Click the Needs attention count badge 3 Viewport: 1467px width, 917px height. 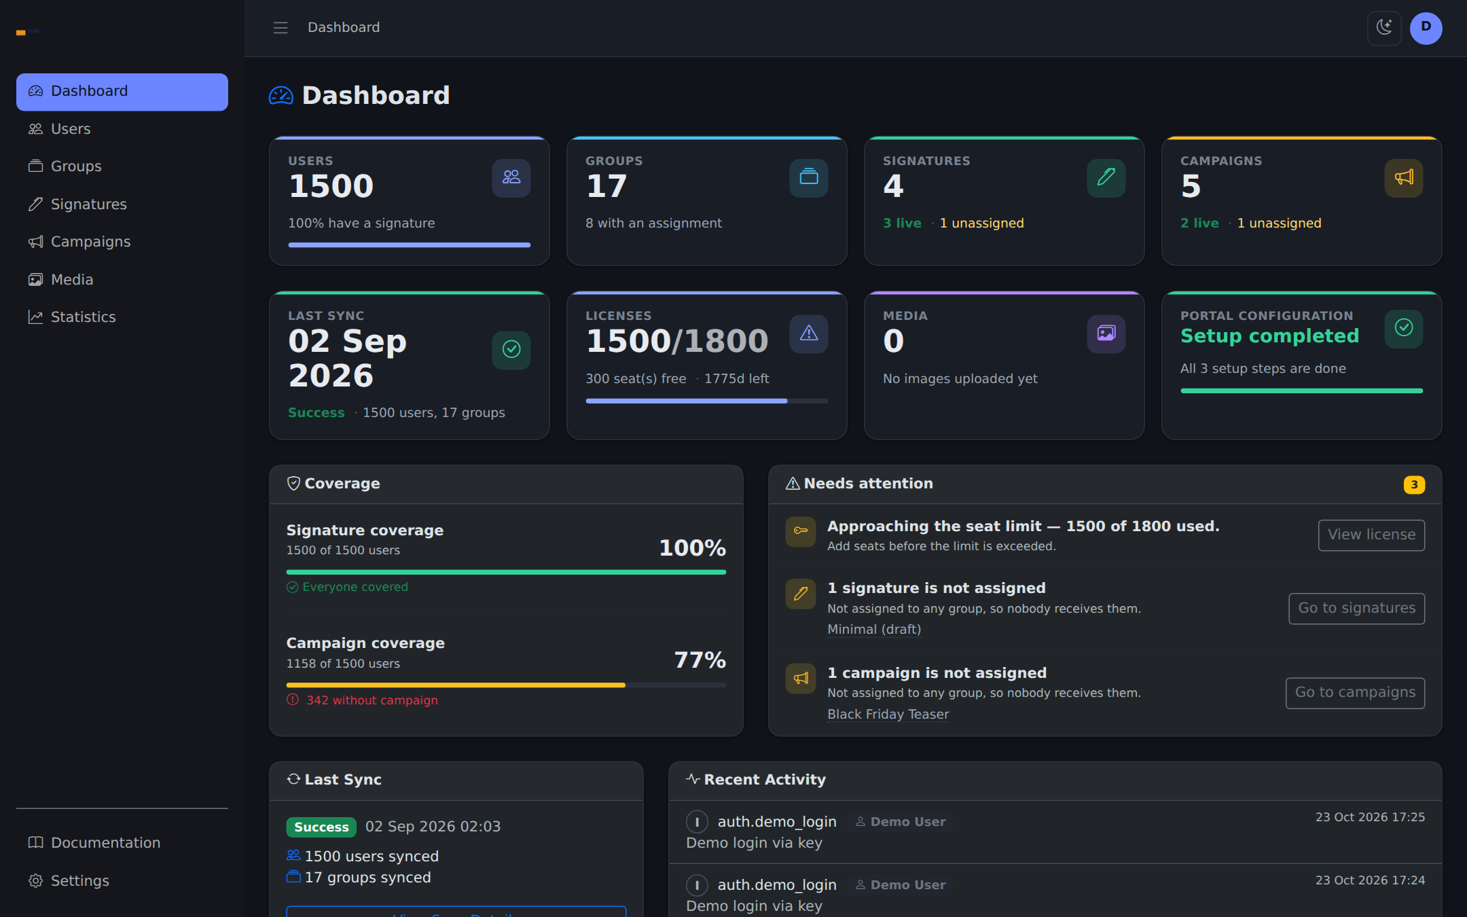(x=1414, y=484)
